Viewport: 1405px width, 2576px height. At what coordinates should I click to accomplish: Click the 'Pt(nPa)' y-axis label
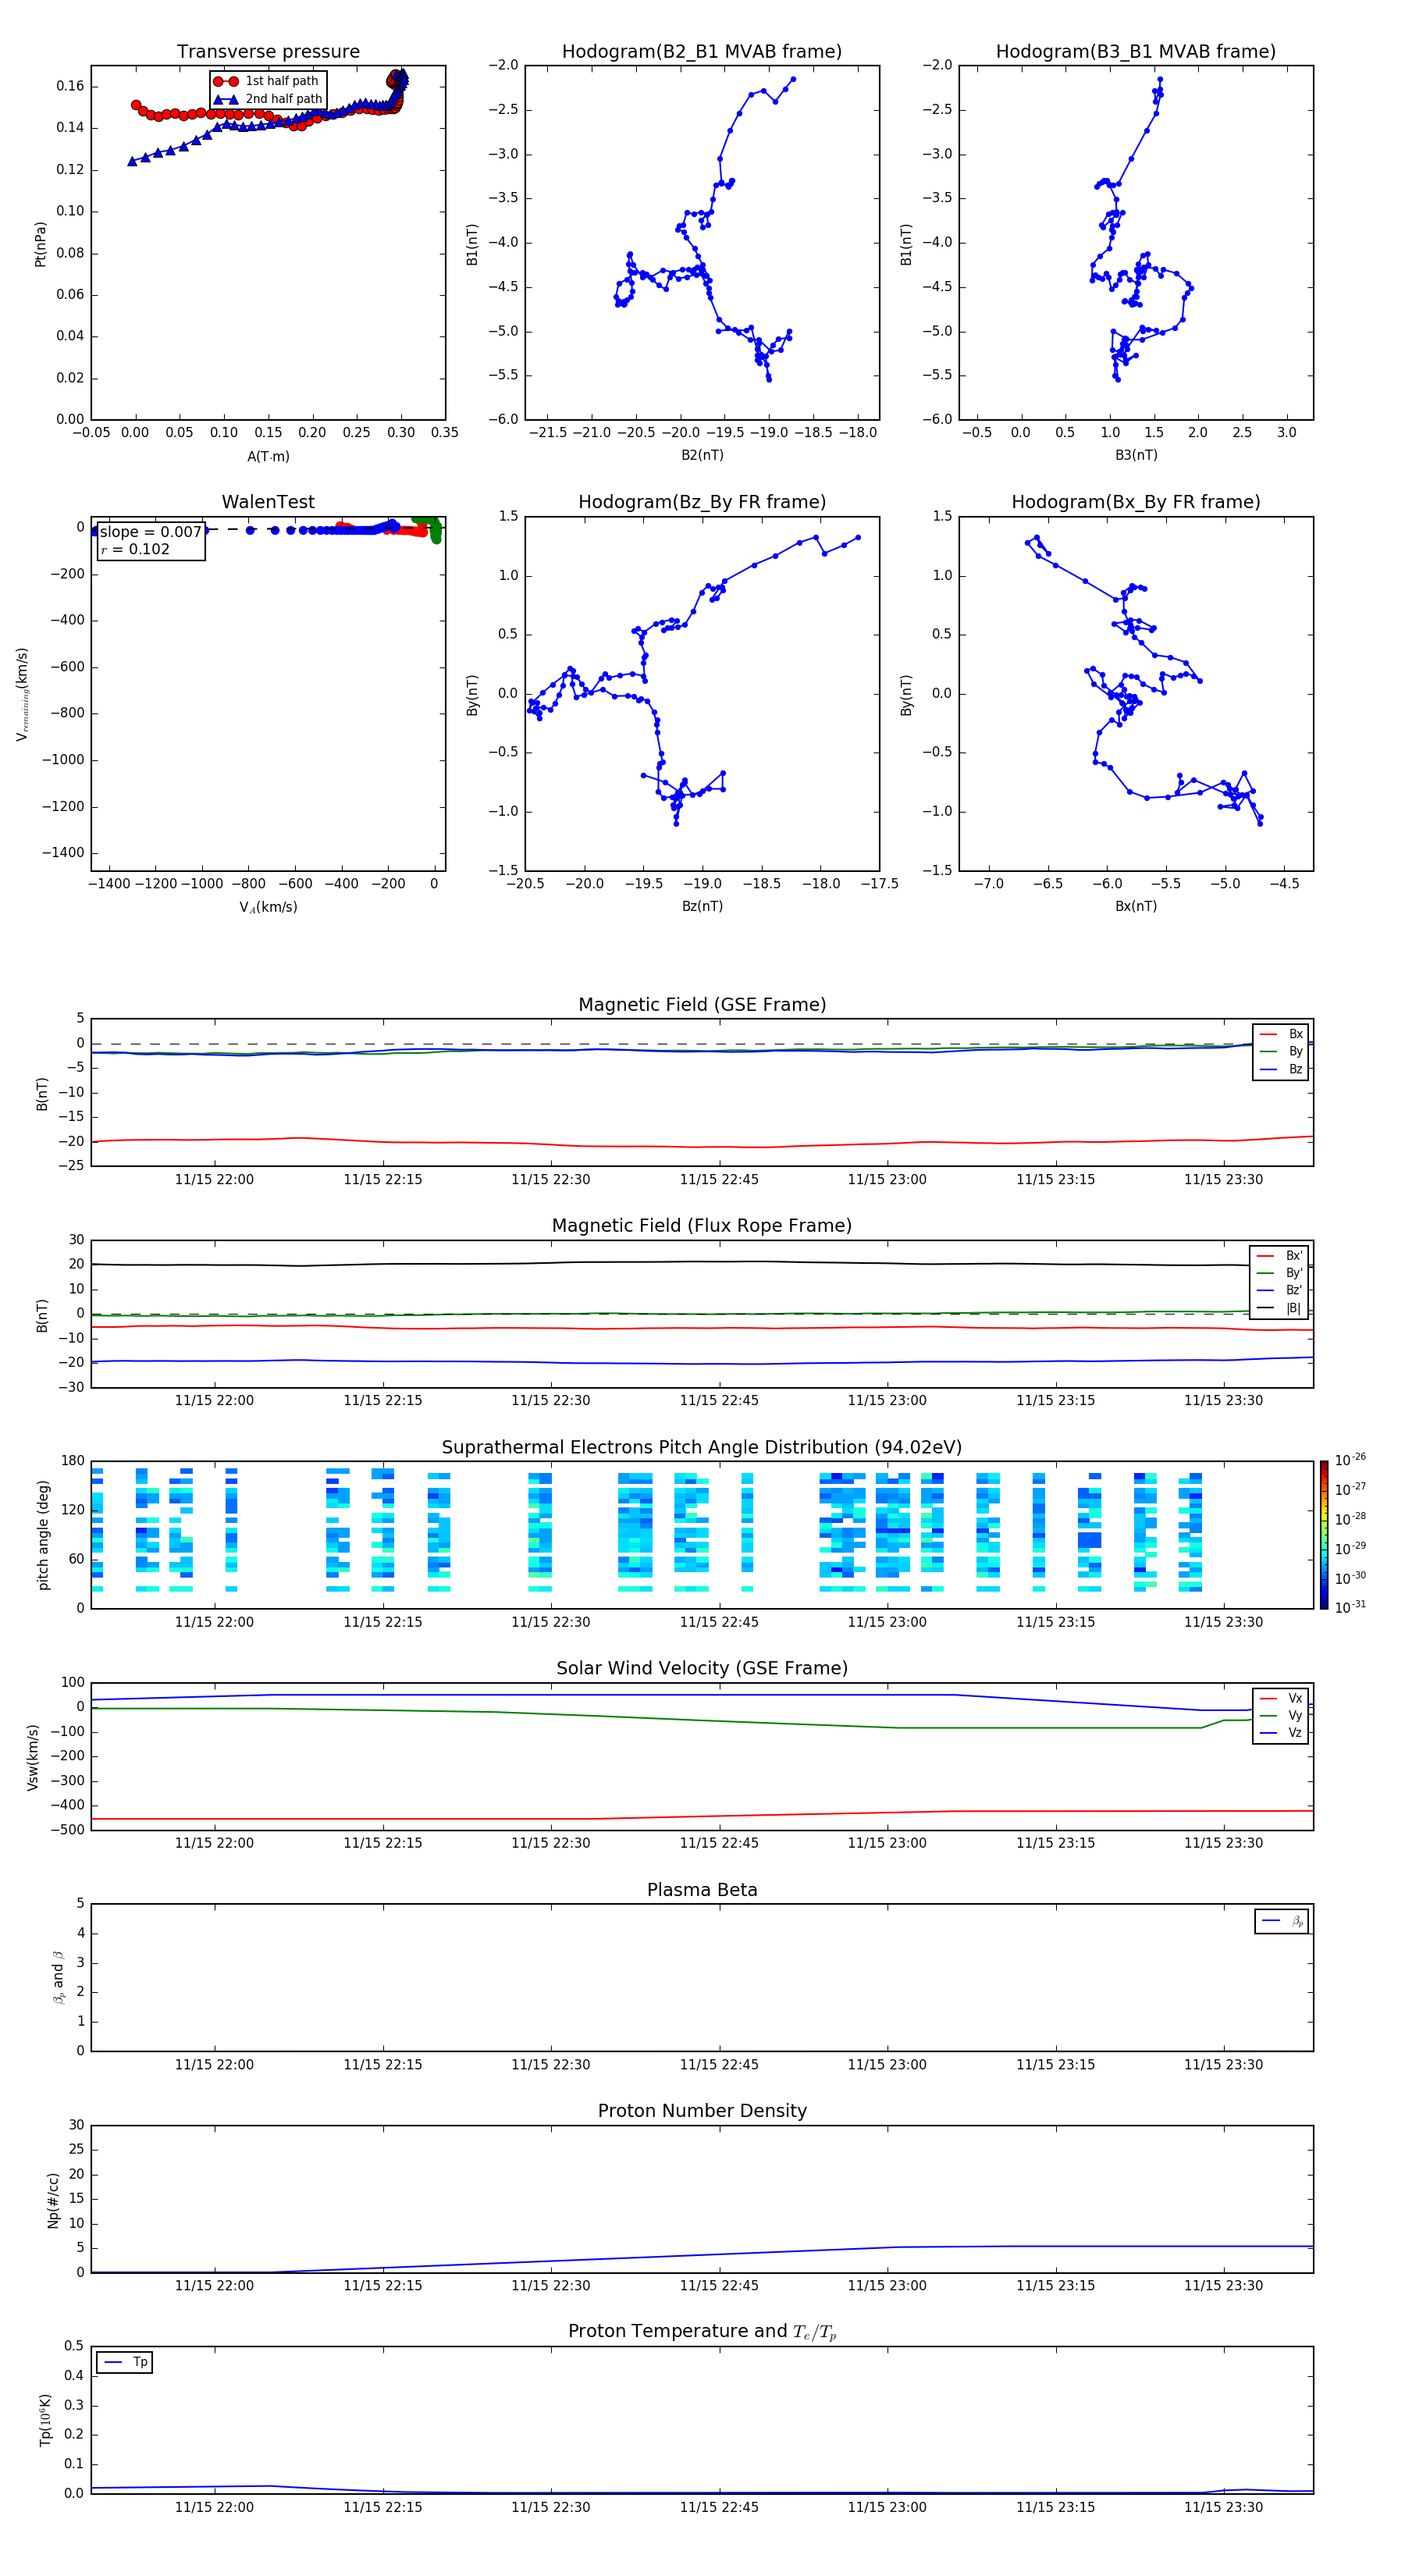40,243
